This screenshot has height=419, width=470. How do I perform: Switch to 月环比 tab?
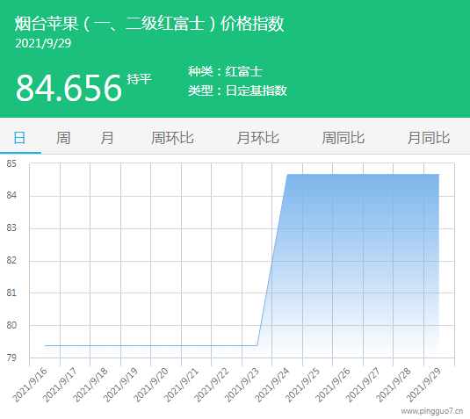pos(257,138)
